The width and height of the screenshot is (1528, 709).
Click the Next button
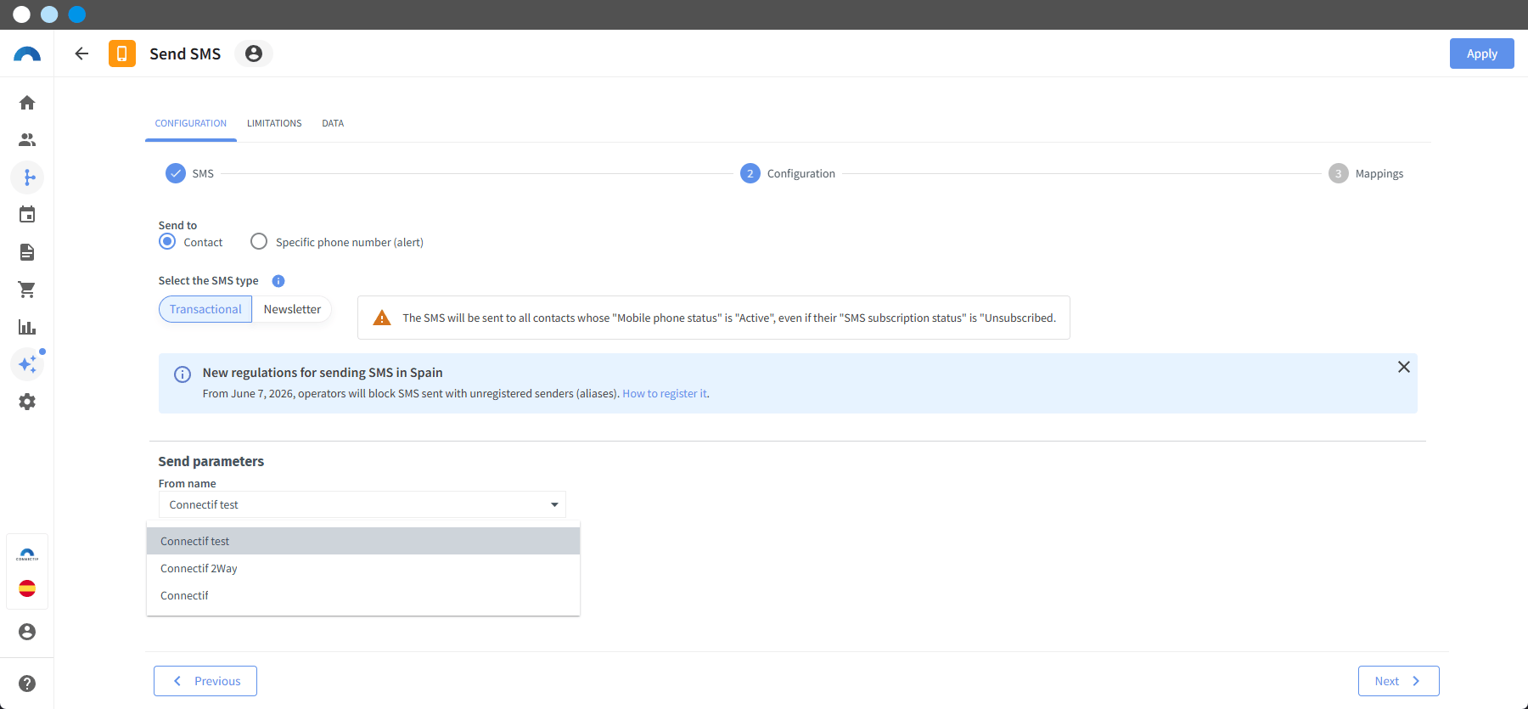[1399, 681]
